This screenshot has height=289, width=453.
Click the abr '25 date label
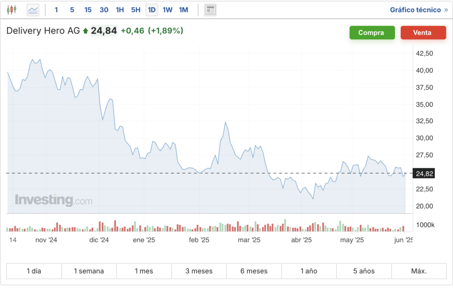point(301,240)
